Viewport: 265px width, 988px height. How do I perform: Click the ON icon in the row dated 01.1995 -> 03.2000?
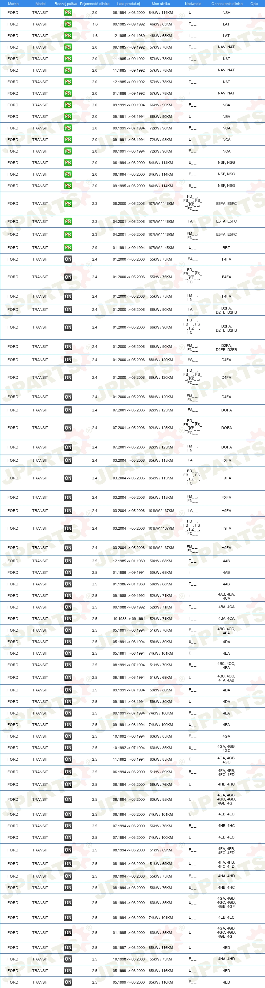pos(68,932)
